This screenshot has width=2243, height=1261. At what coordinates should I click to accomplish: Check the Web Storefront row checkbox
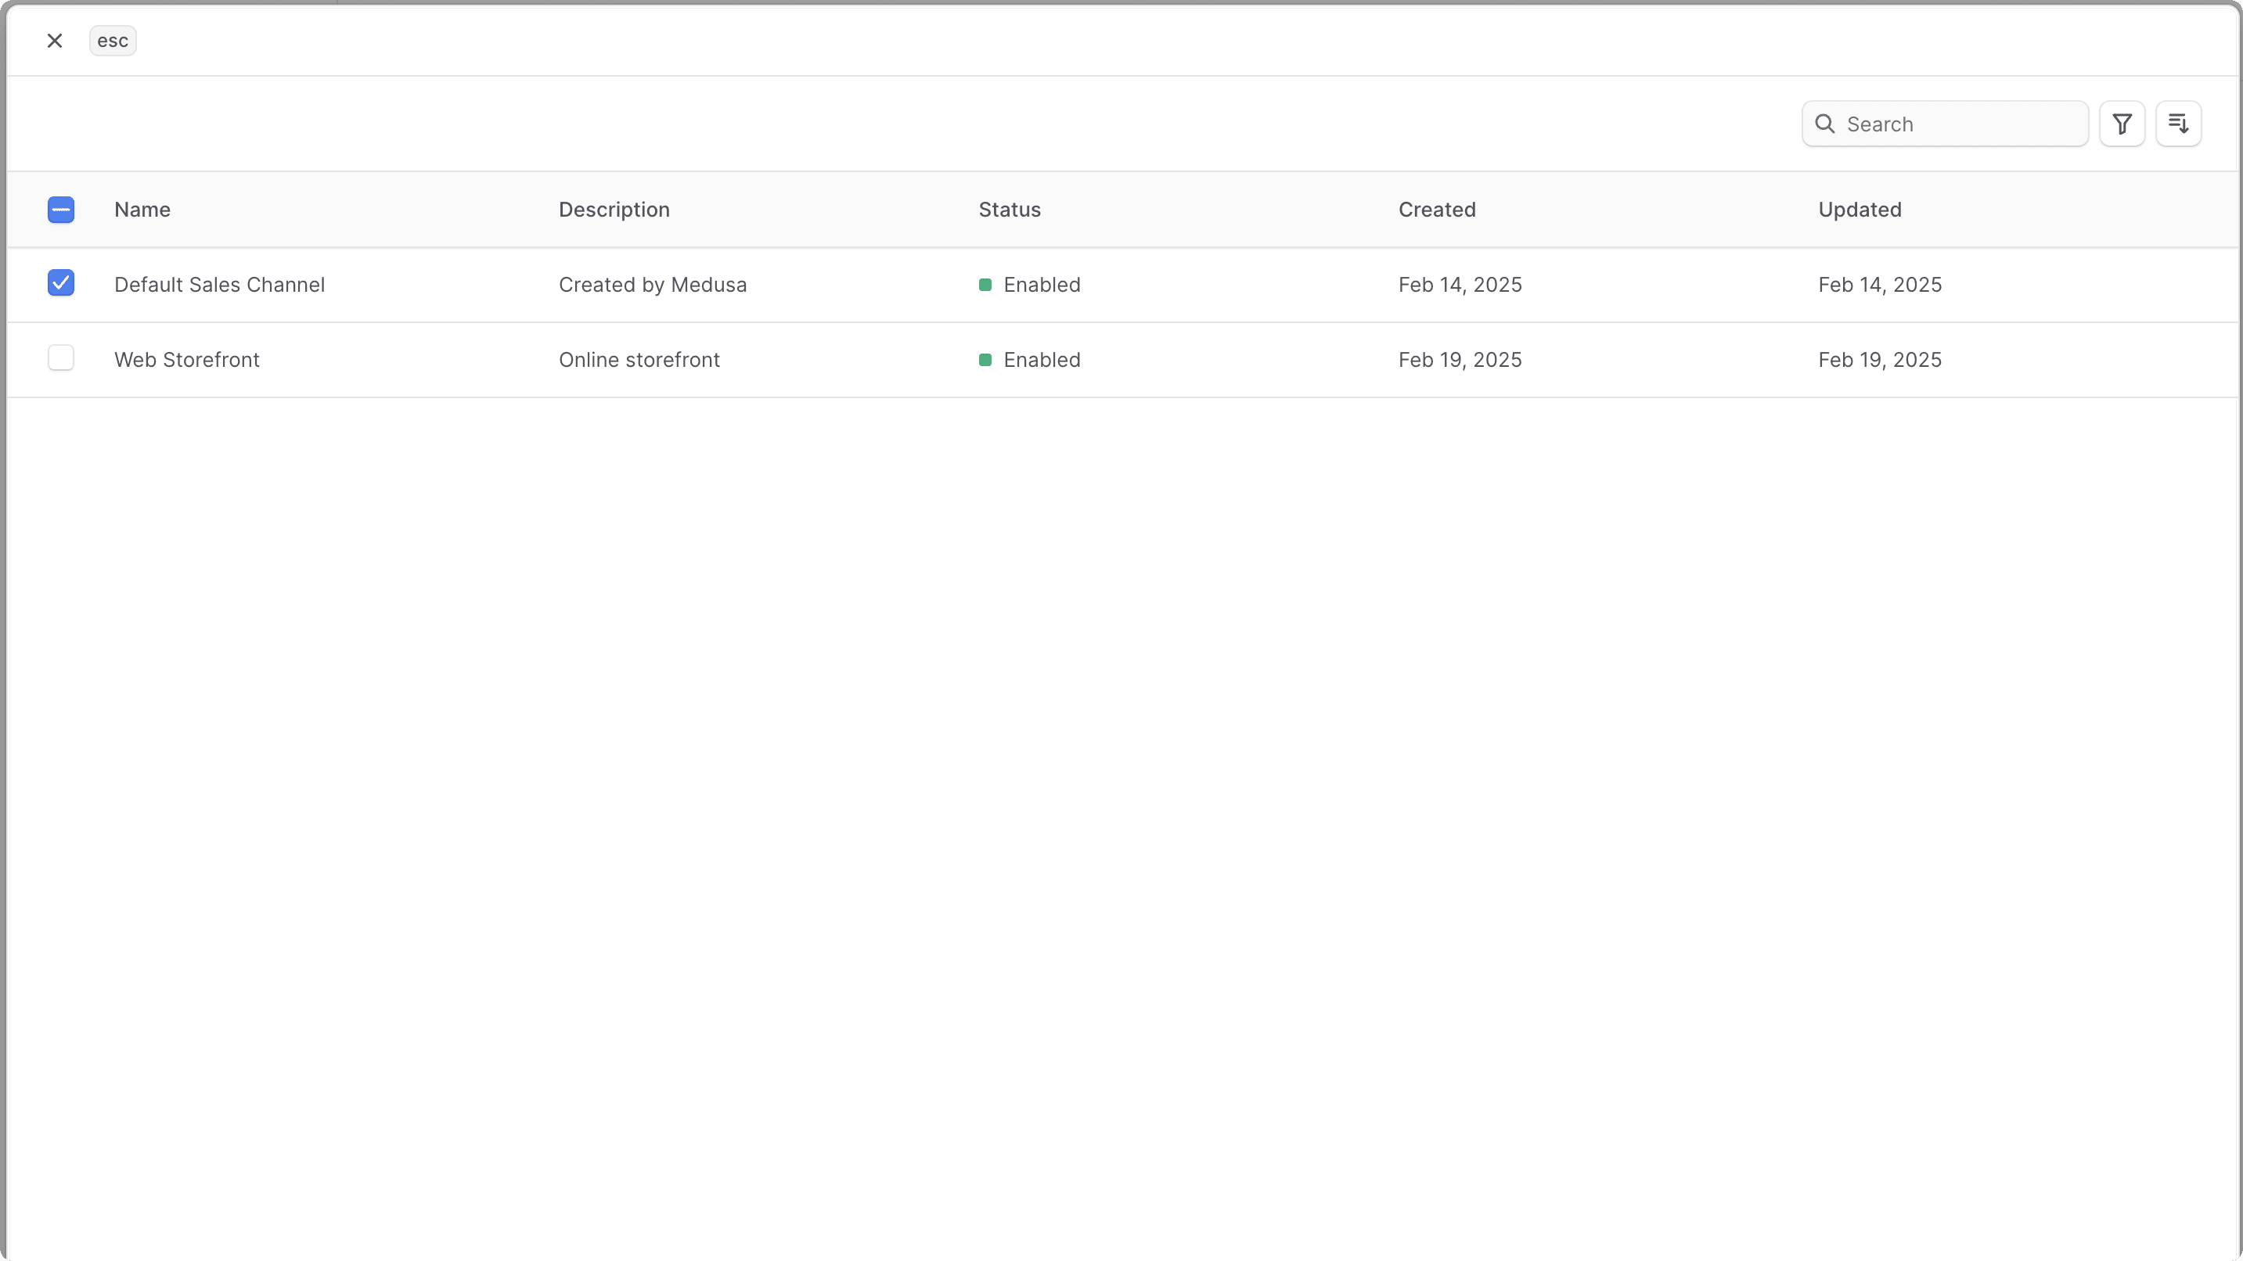pos(61,357)
